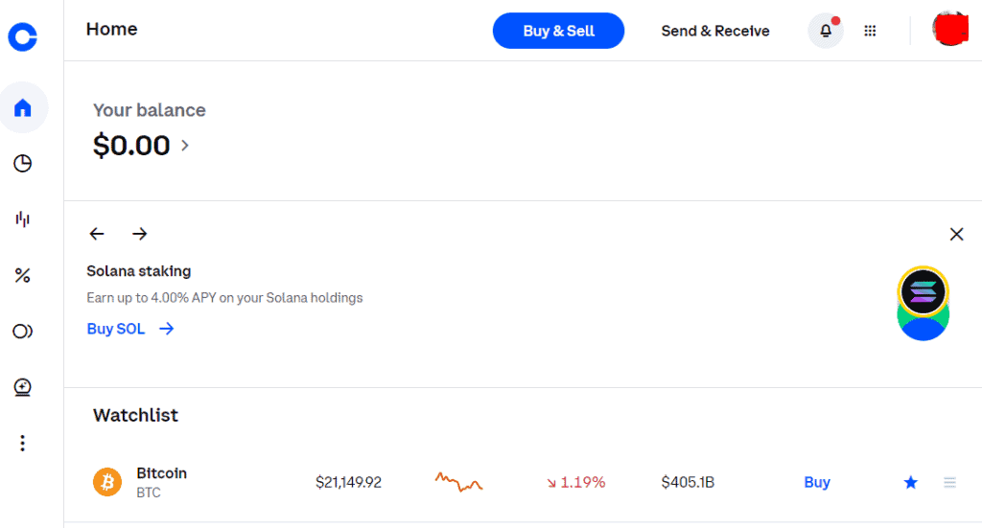Open the profile avatar menu

pyautogui.click(x=949, y=29)
